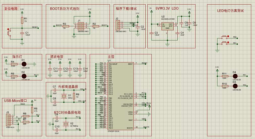
Task: Select filter capacitor C14
Action: click(80, 69)
